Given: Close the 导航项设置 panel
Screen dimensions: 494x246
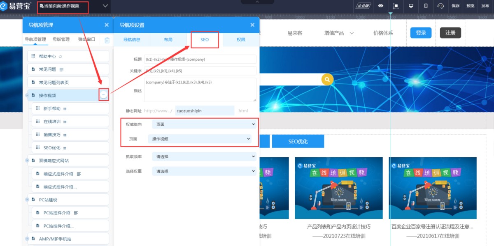Looking at the screenshot, I should point(252,25).
